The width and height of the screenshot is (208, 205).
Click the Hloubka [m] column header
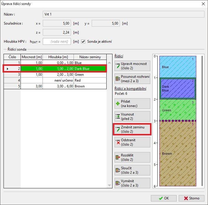[x=58, y=57]
